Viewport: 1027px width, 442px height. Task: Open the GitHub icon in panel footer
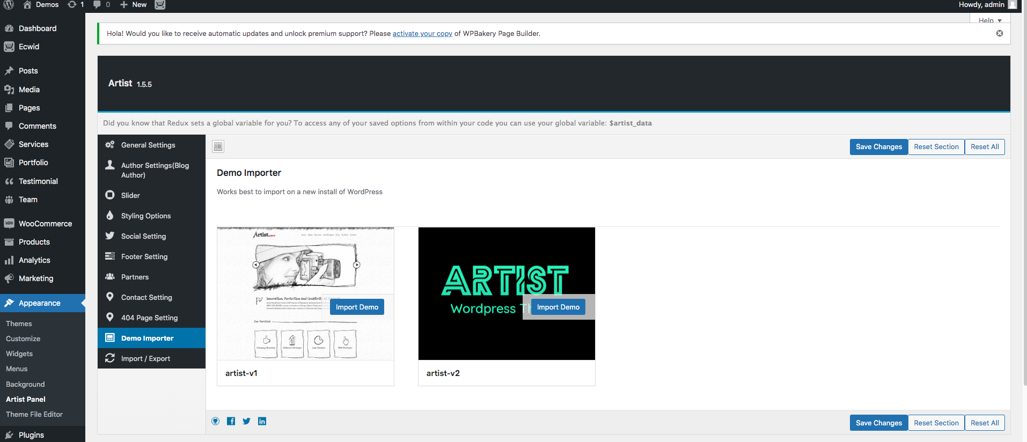click(216, 421)
